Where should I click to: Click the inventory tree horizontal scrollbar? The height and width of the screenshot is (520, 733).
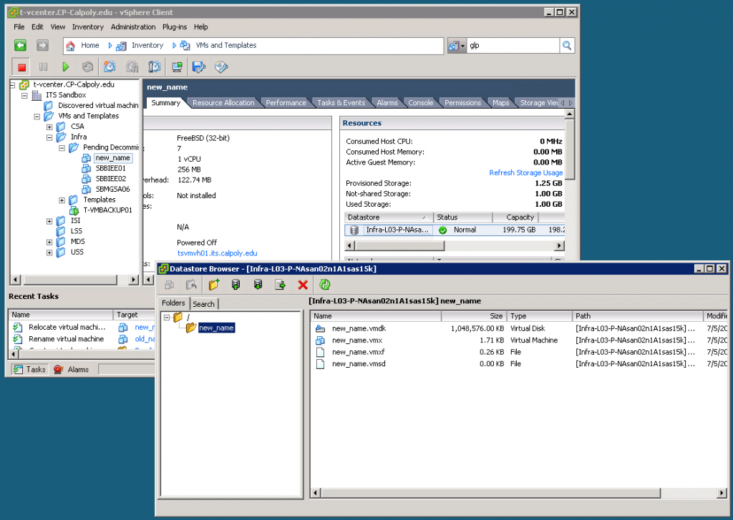click(70, 280)
